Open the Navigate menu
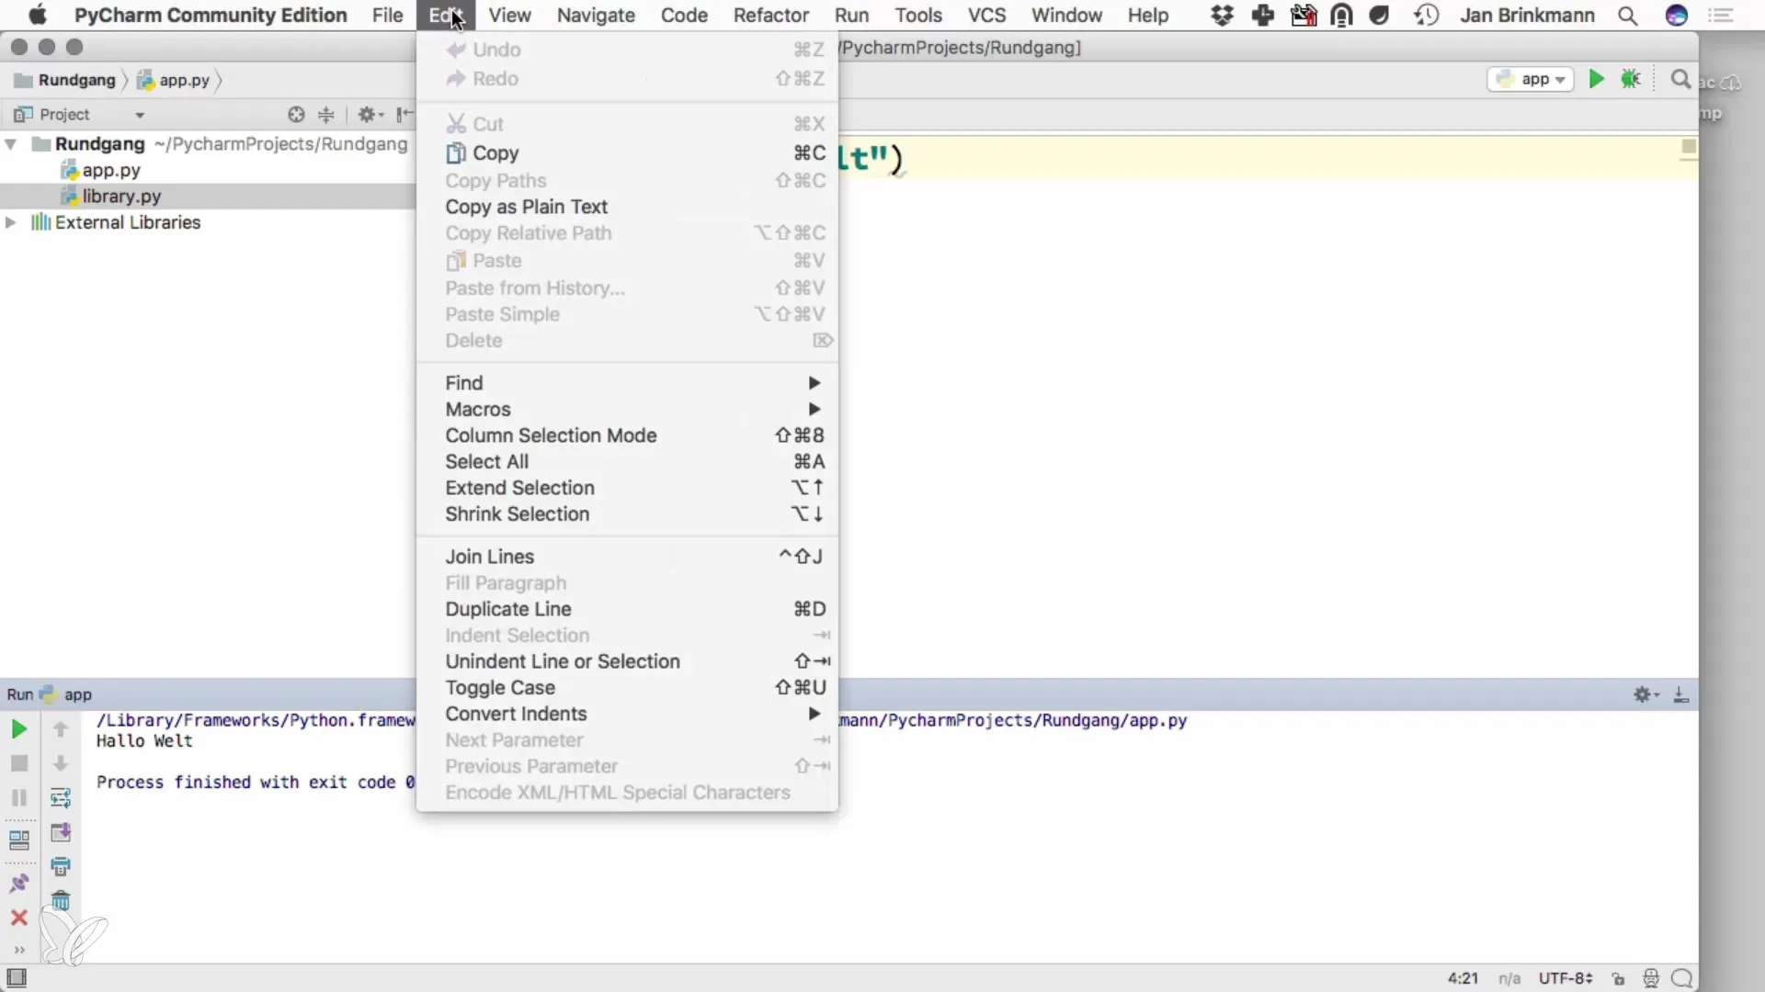 (x=596, y=16)
